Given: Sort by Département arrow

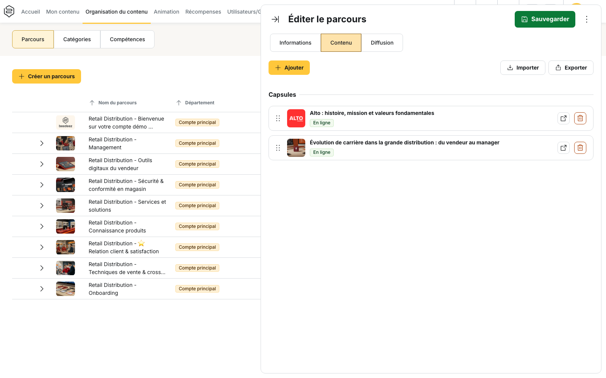Looking at the screenshot, I should point(179,103).
